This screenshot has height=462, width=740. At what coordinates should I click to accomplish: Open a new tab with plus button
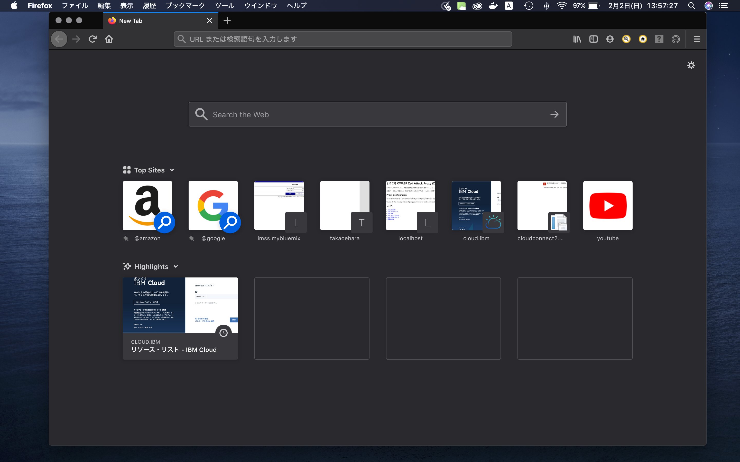[227, 21]
